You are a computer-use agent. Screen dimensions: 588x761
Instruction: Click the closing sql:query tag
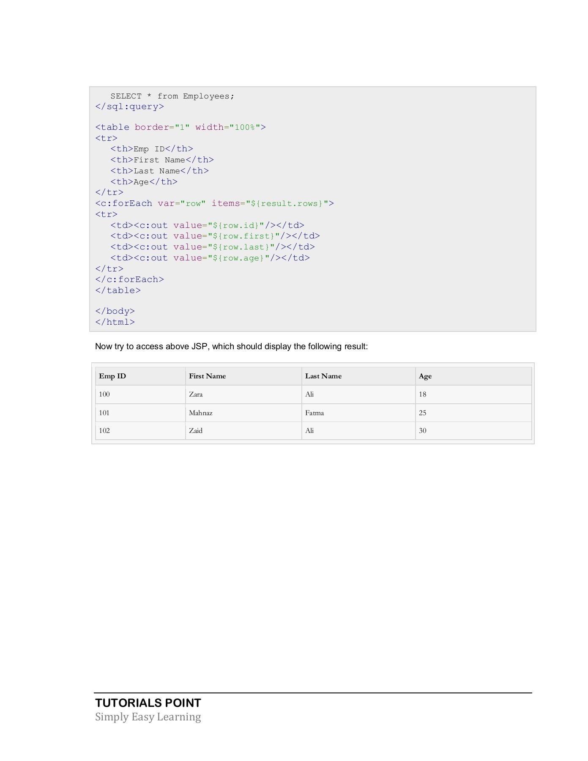[129, 107]
